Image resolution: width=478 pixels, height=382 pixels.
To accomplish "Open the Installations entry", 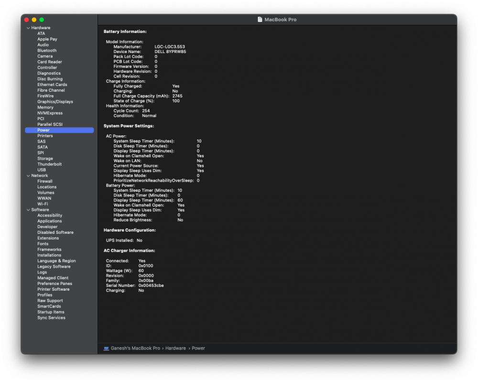I will pos(49,255).
